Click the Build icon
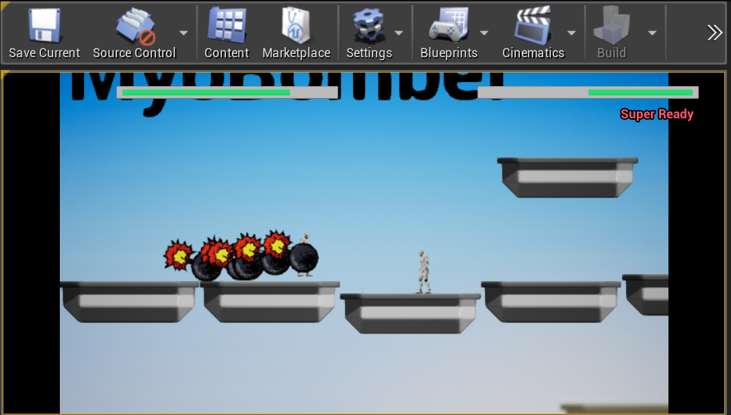Screen dimensions: 731x415 click(x=611, y=26)
